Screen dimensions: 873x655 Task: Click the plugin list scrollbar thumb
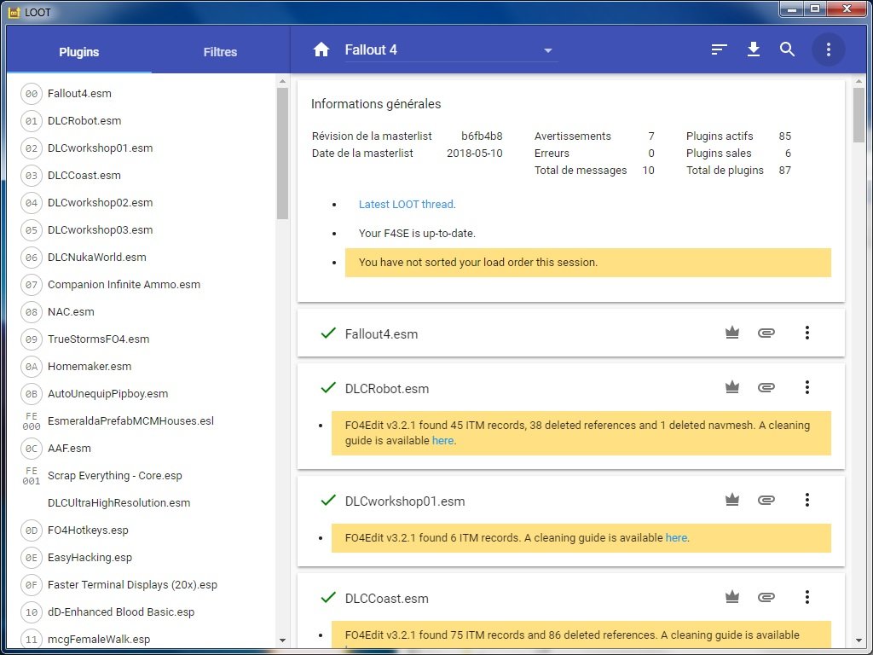[282, 154]
